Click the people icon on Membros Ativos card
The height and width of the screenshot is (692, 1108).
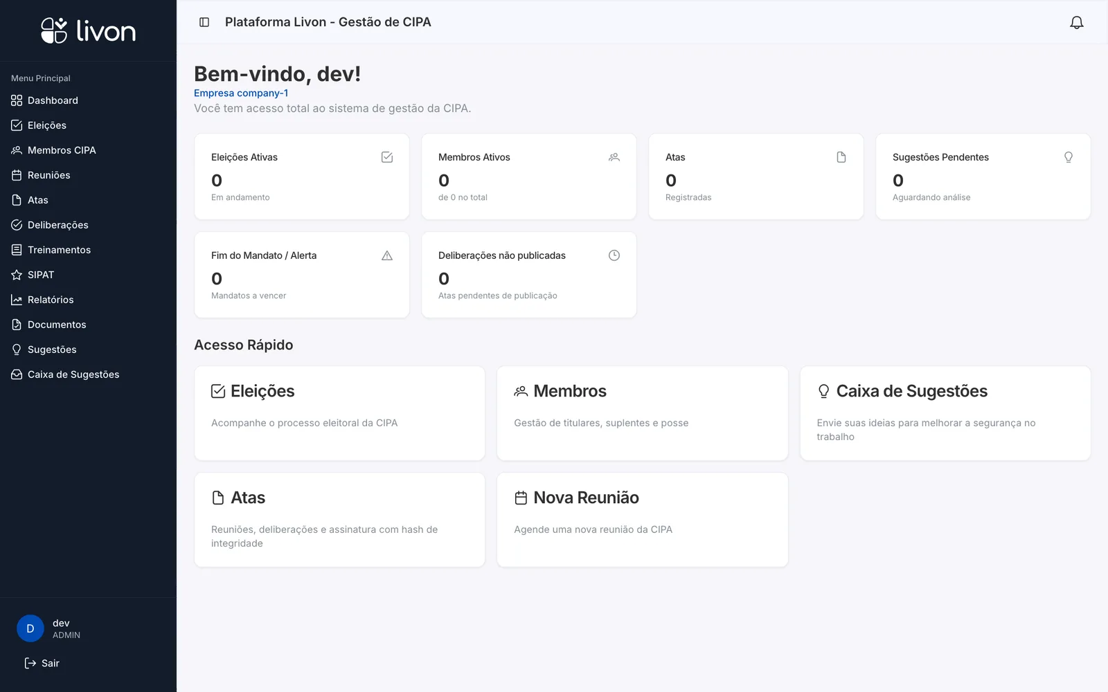pos(614,157)
